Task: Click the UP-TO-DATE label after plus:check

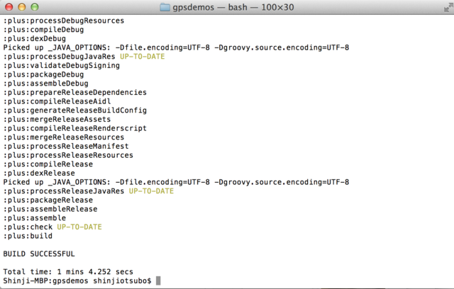Action: 79,227
